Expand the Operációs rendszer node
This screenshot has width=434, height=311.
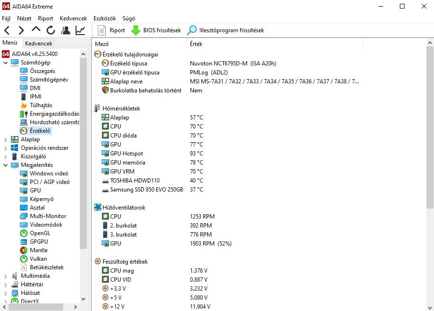coord(5,148)
